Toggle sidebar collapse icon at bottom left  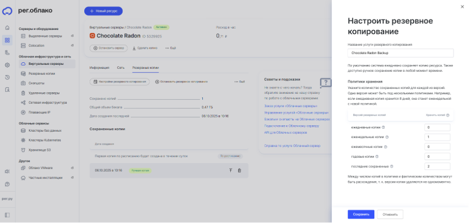tap(7, 215)
